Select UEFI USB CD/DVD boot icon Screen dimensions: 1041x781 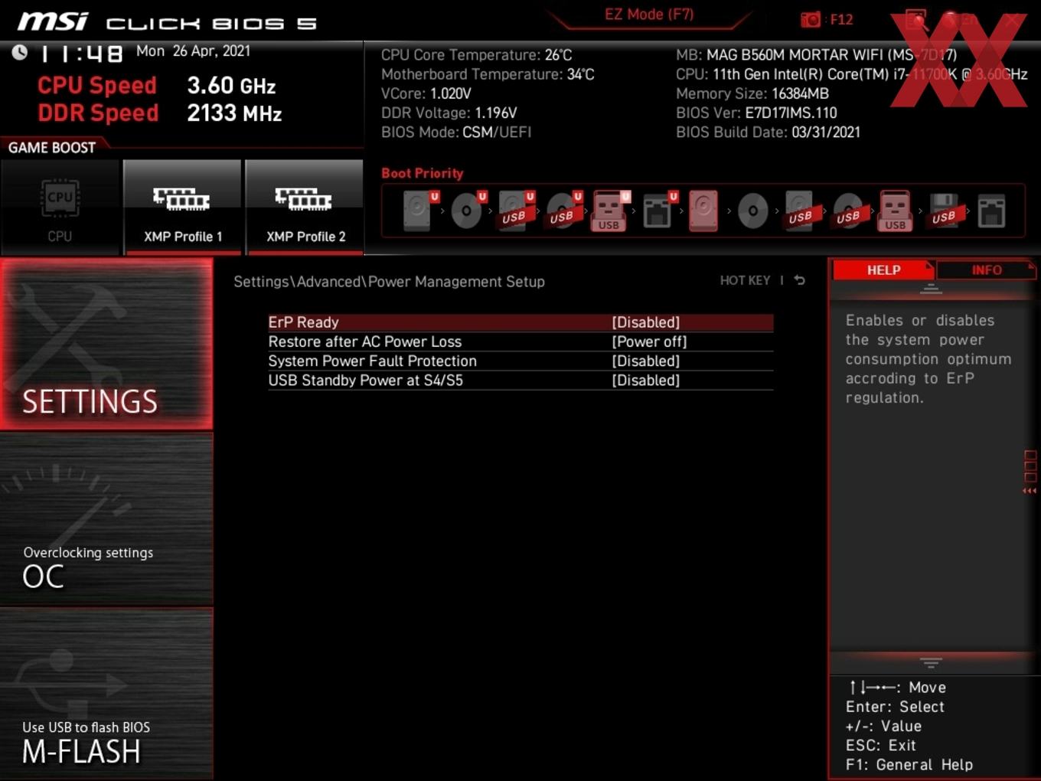click(563, 211)
